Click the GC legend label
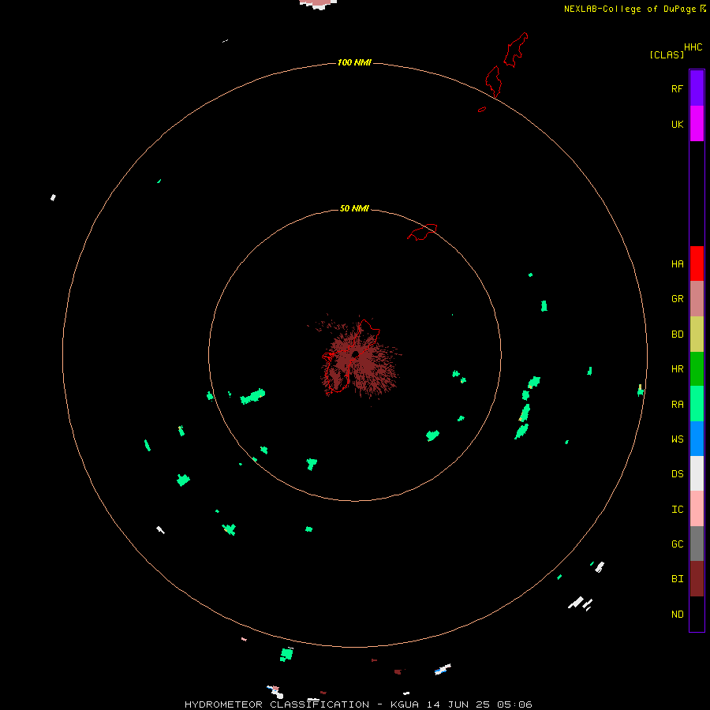Screen dimensions: 710x710 coord(677,544)
